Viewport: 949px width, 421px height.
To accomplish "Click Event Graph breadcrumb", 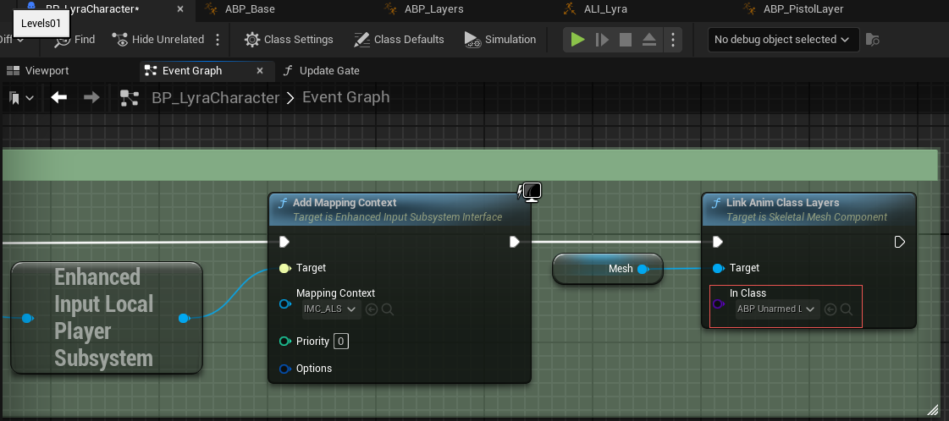I will click(x=345, y=97).
